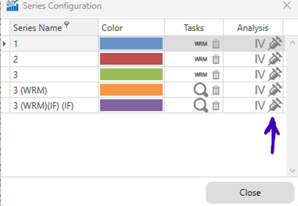Delete series 3 using its trash icon
The image size is (298, 206).
click(x=216, y=75)
